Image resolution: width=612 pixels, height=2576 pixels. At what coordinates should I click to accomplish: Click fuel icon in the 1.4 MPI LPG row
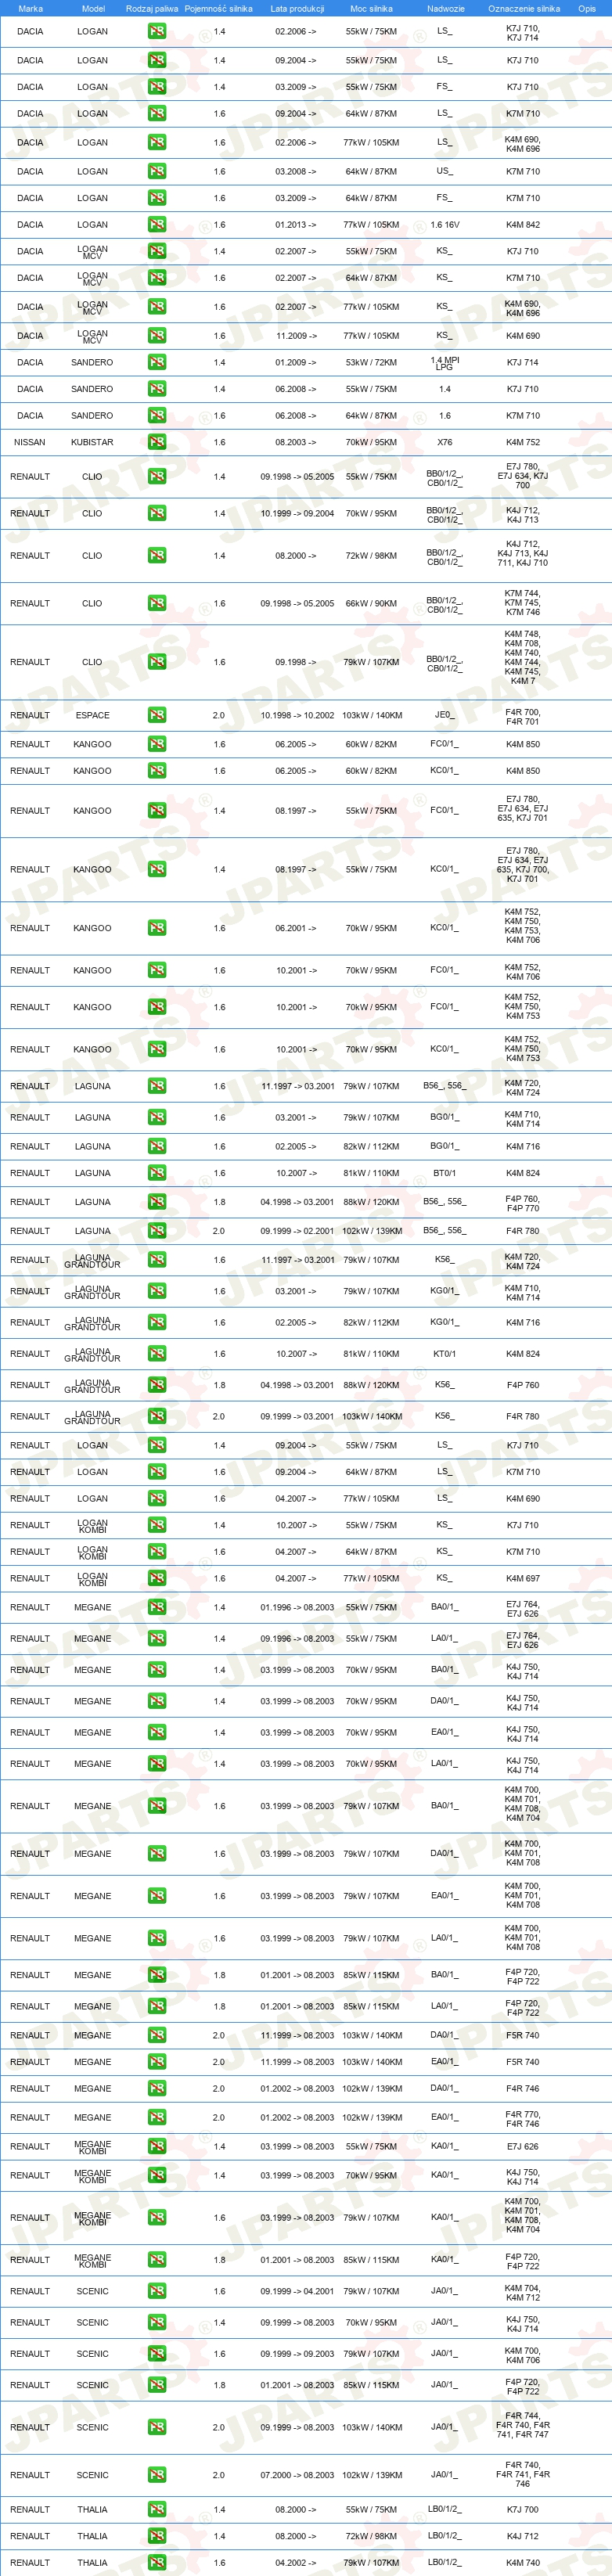(157, 362)
